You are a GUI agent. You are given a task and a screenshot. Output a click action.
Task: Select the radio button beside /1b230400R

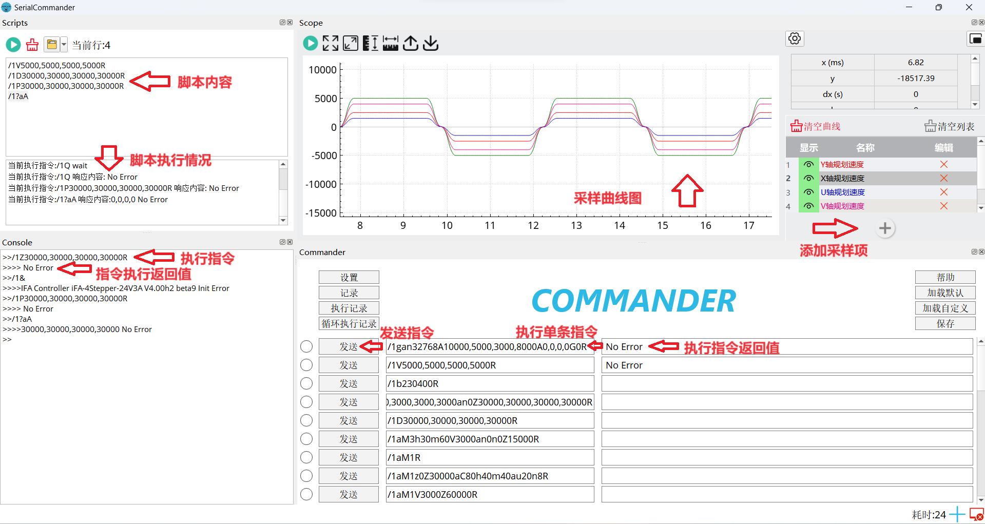[x=306, y=384]
